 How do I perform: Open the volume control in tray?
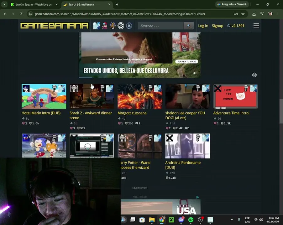261,220
